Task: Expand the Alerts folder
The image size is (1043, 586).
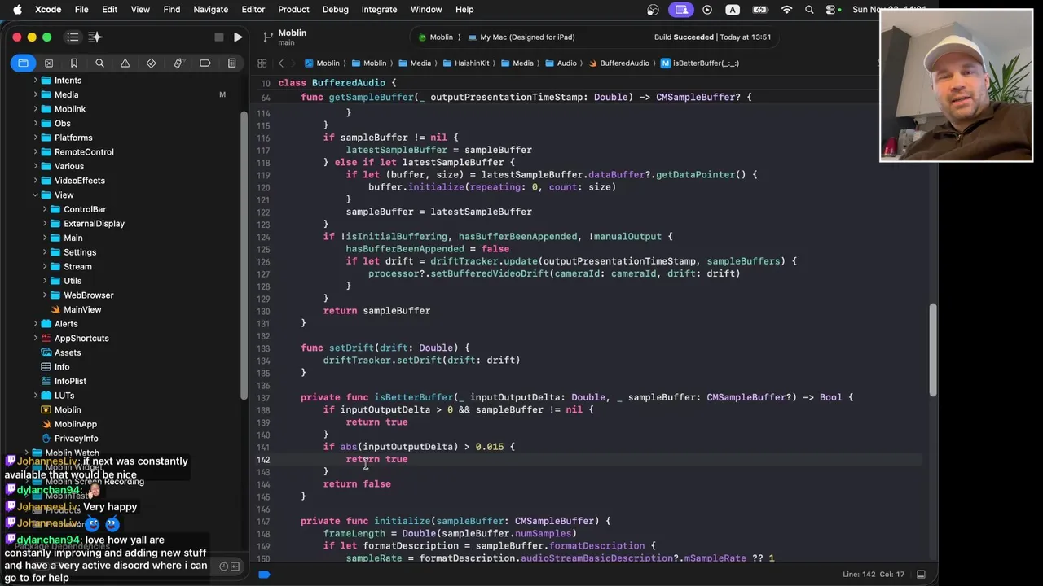Action: point(35,324)
